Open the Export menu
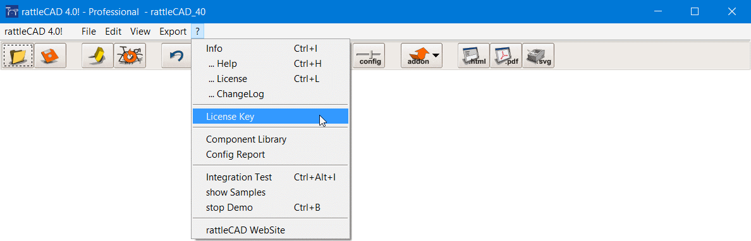751x241 pixels. click(173, 32)
